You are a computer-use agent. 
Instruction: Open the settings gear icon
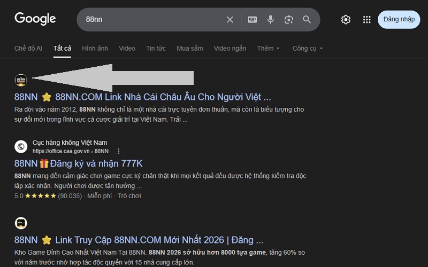coord(346,20)
